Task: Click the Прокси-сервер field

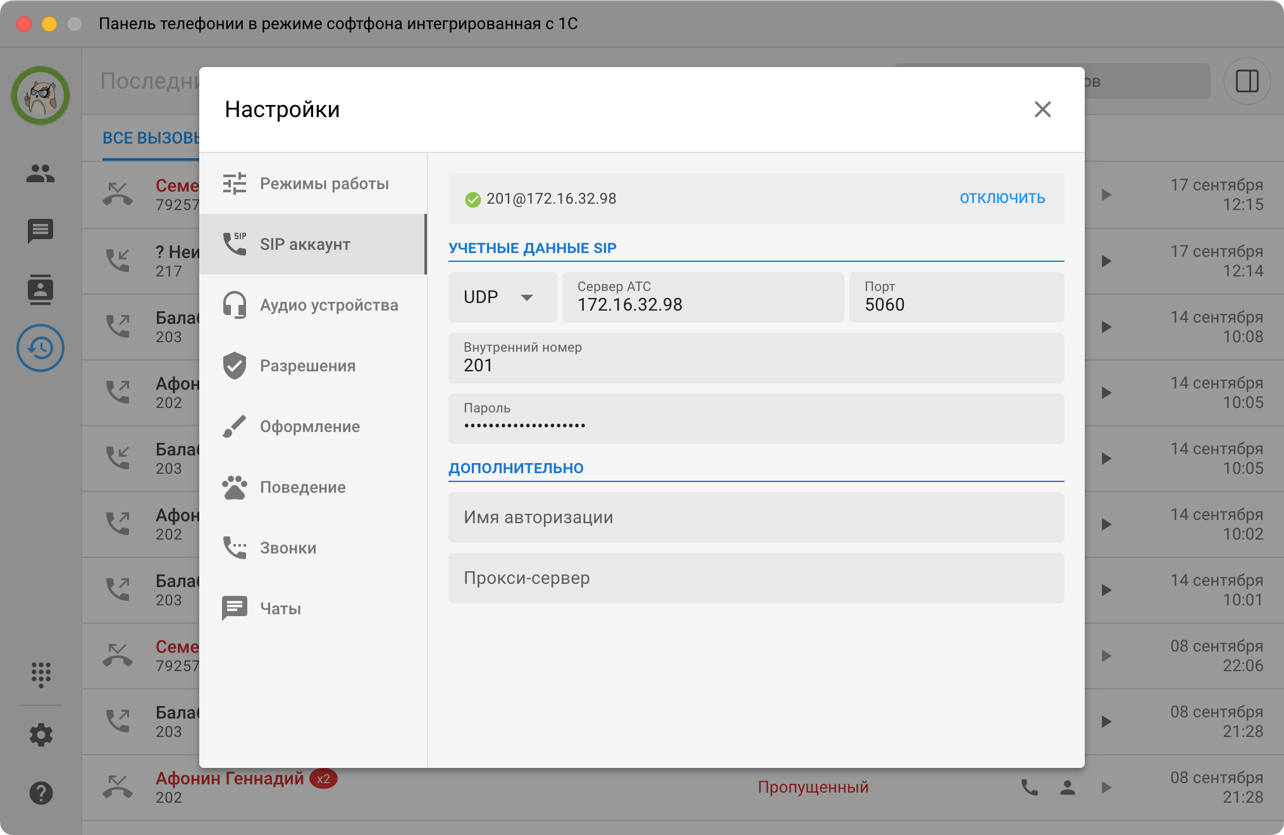Action: (x=756, y=578)
